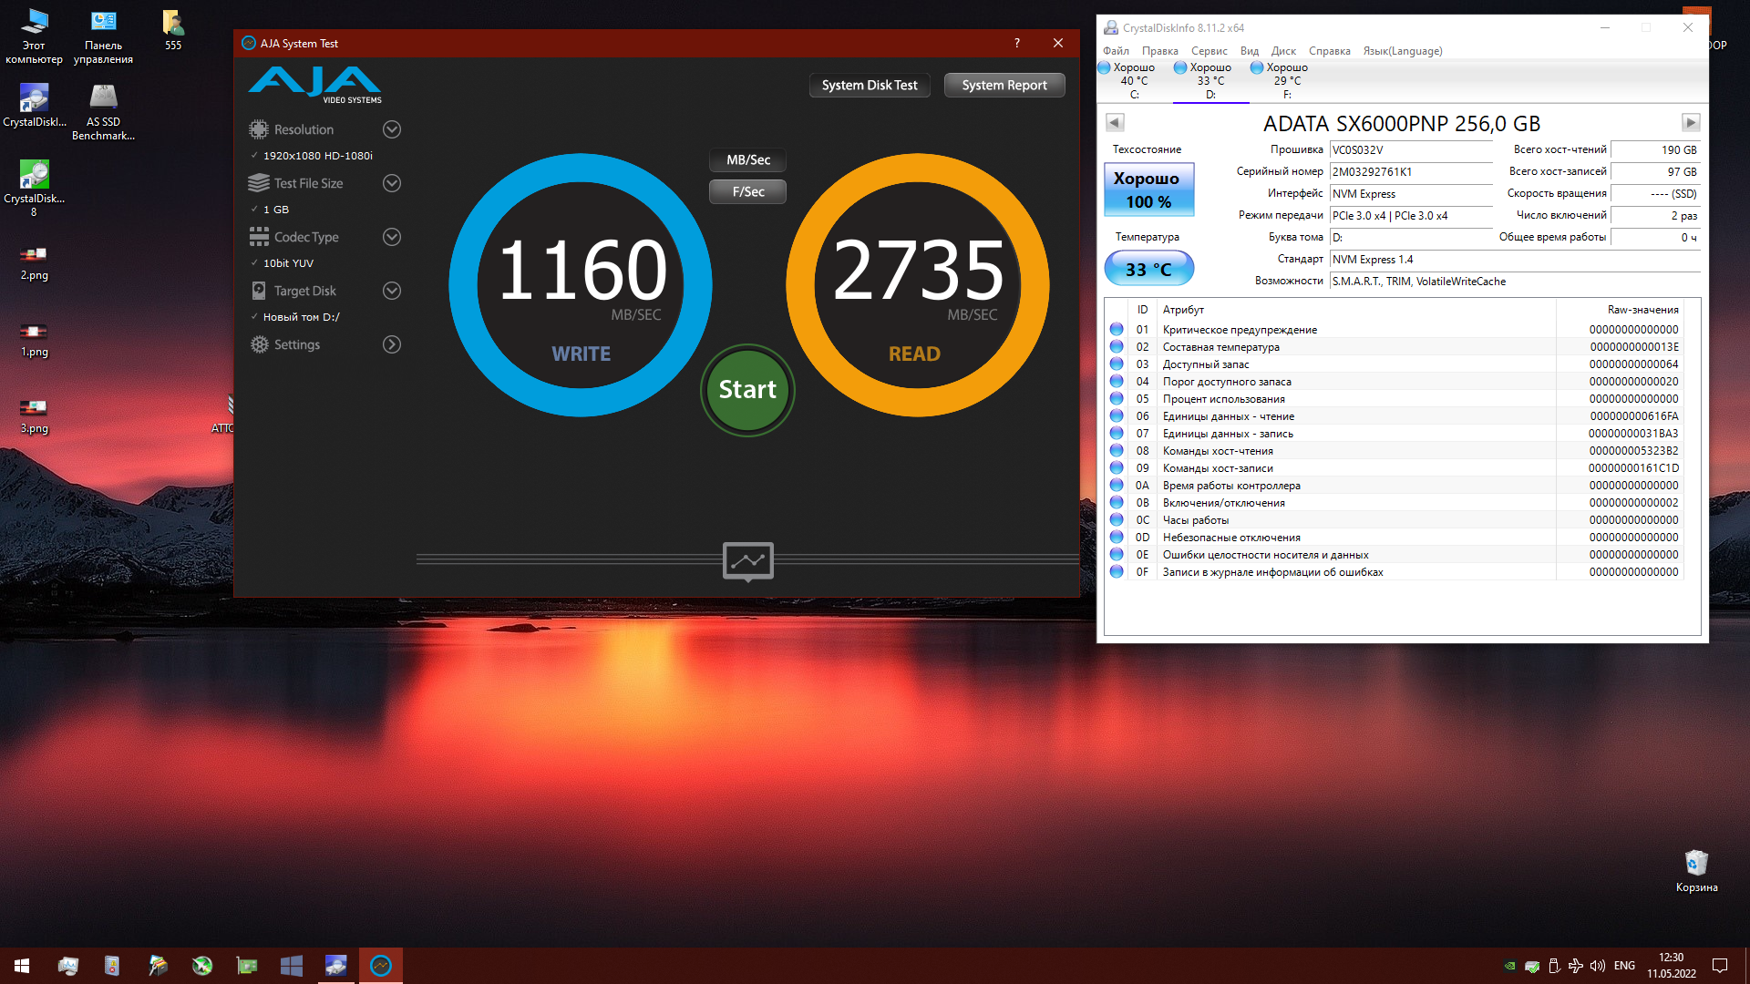1750x984 pixels.
Task: Go to next disk arrow in CrystalDiskInfo
Action: [1690, 122]
